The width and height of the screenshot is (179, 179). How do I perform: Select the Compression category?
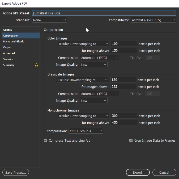click(x=21, y=35)
